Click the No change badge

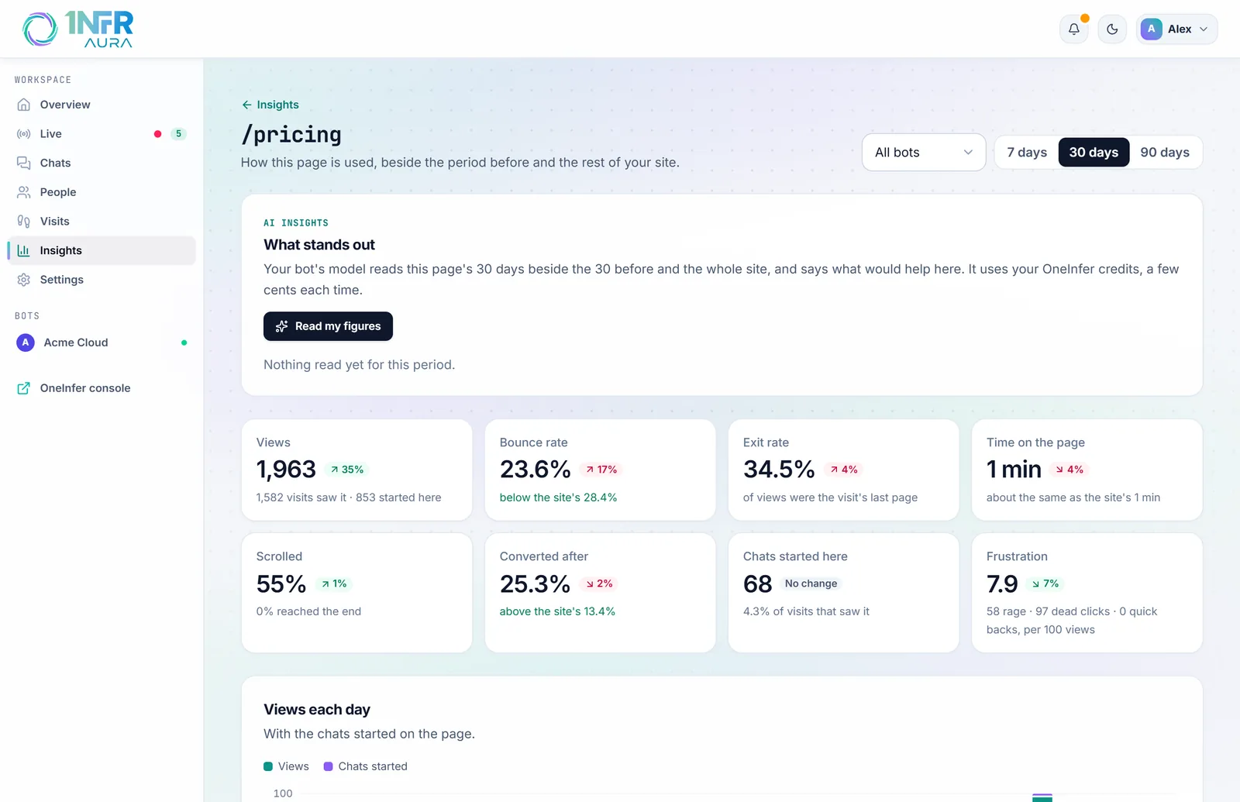(x=811, y=583)
